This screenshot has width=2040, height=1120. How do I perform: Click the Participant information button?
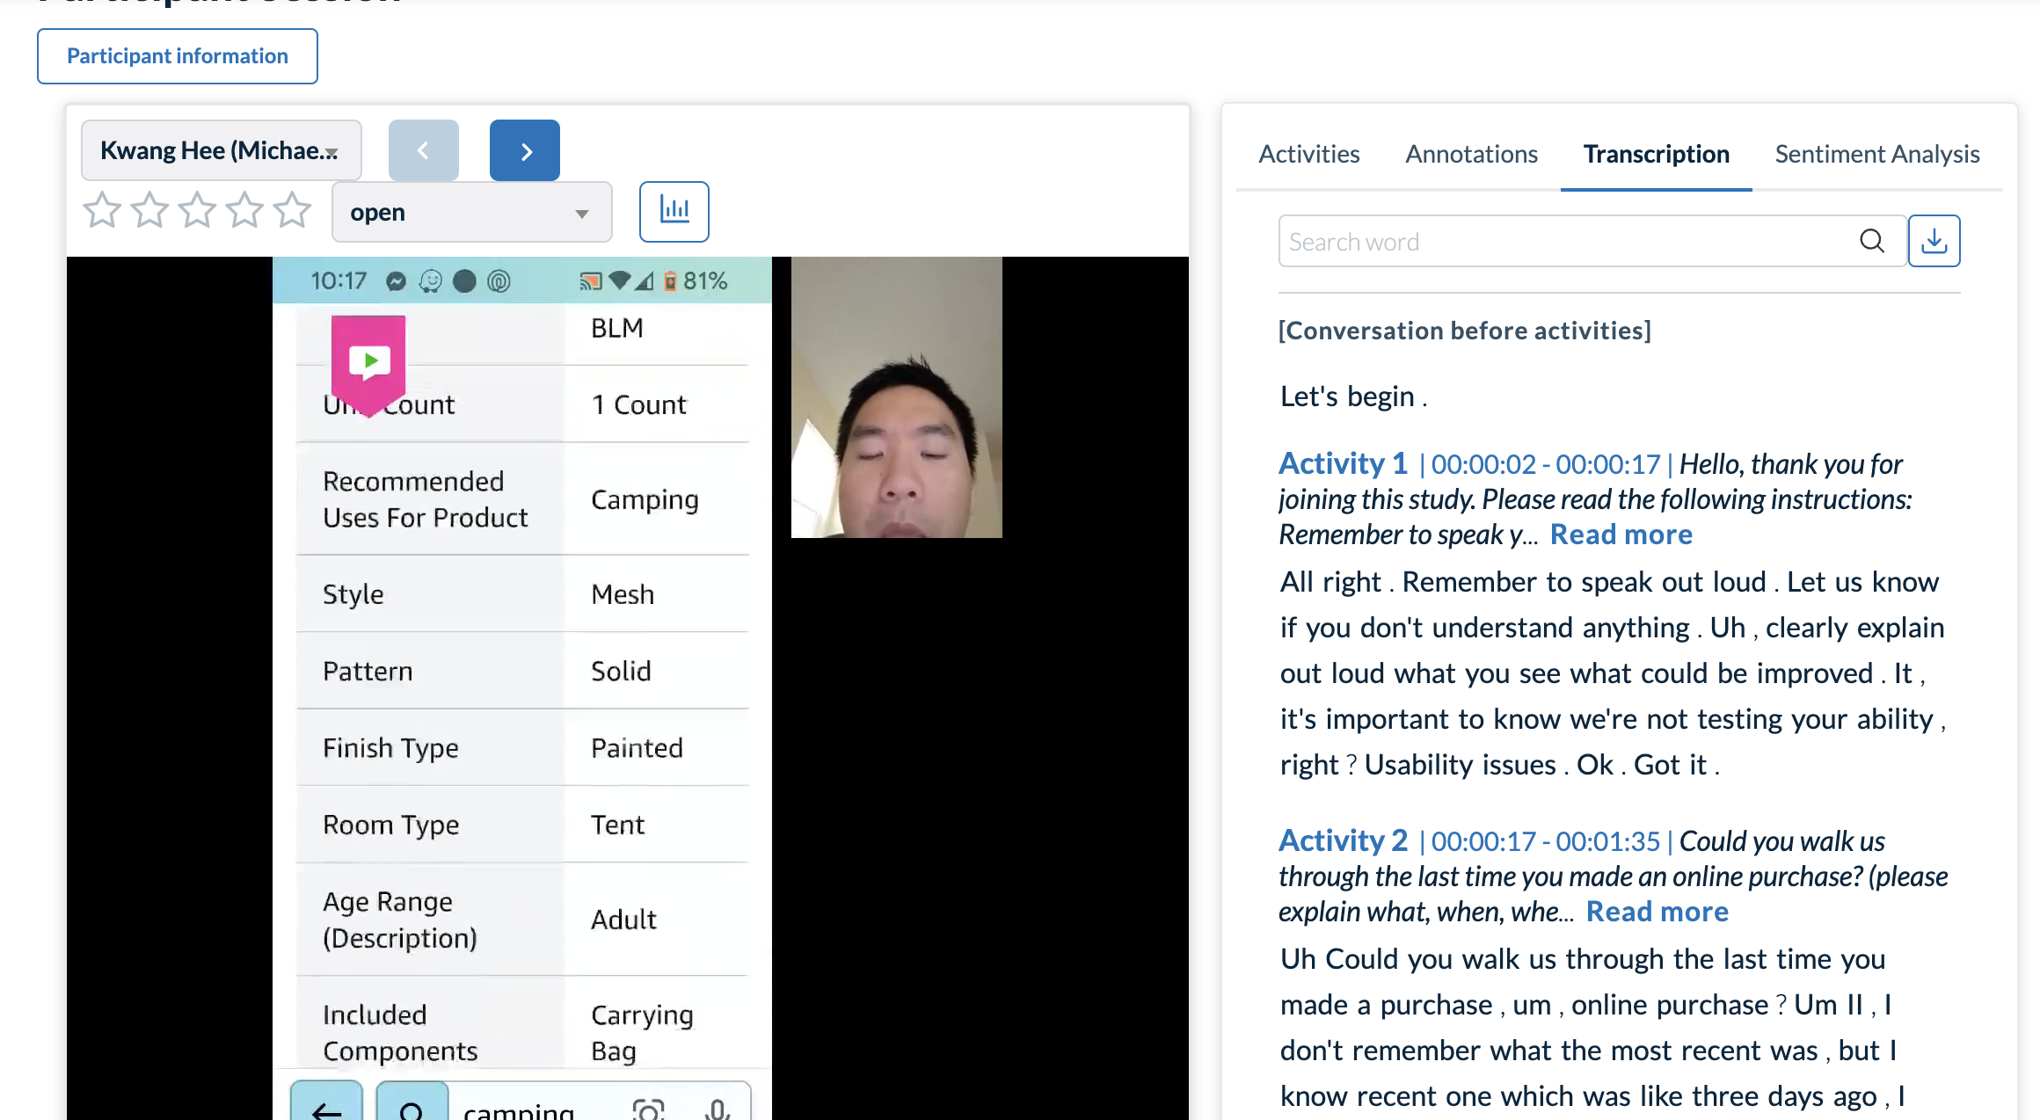[178, 55]
